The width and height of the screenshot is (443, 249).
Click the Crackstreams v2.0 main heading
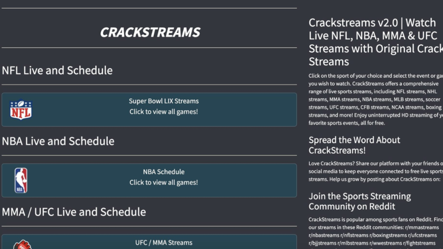click(376, 42)
